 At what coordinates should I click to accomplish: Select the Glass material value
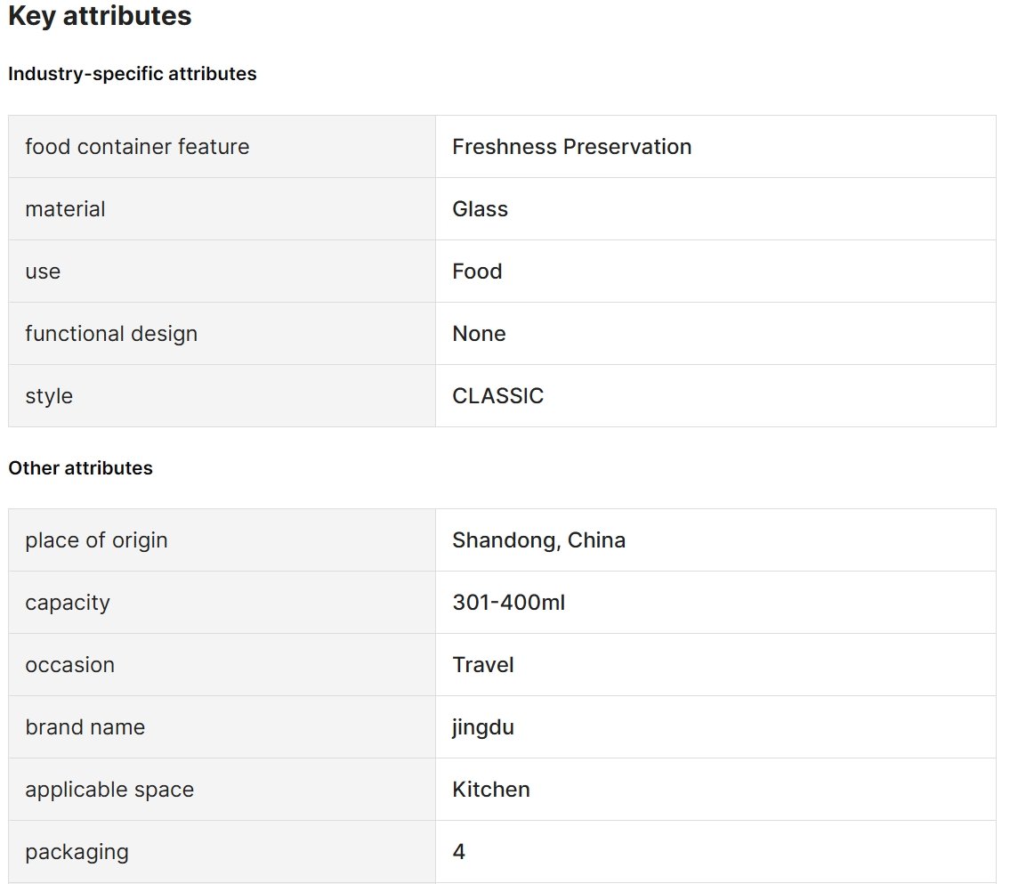point(480,209)
